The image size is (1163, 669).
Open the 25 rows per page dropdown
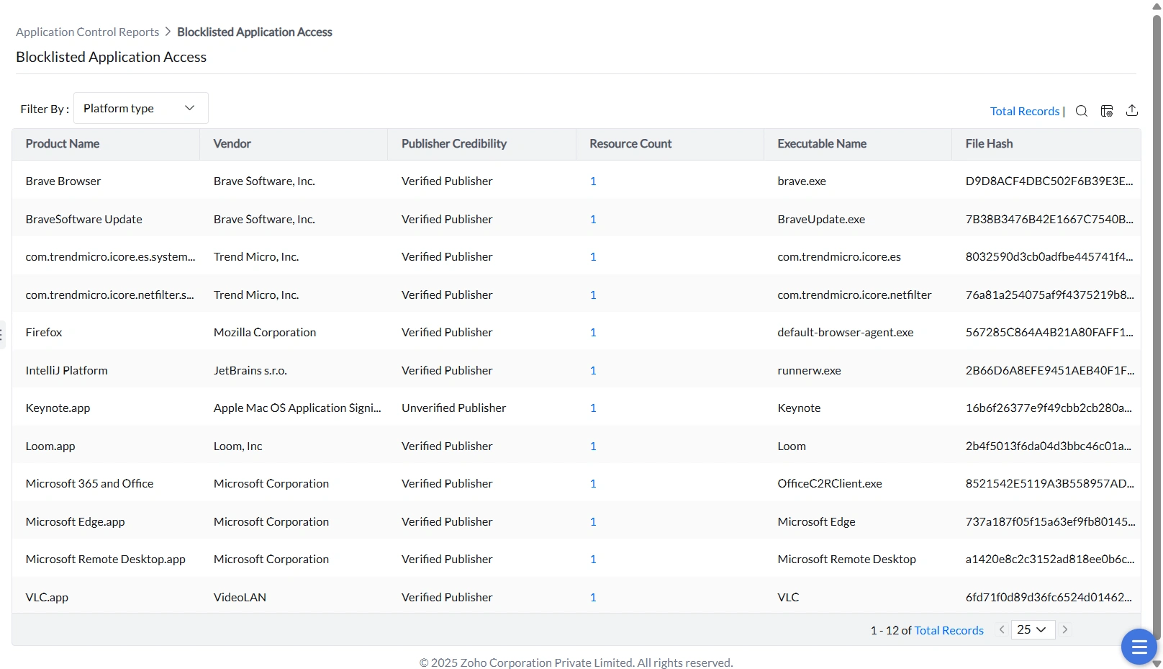(1033, 629)
